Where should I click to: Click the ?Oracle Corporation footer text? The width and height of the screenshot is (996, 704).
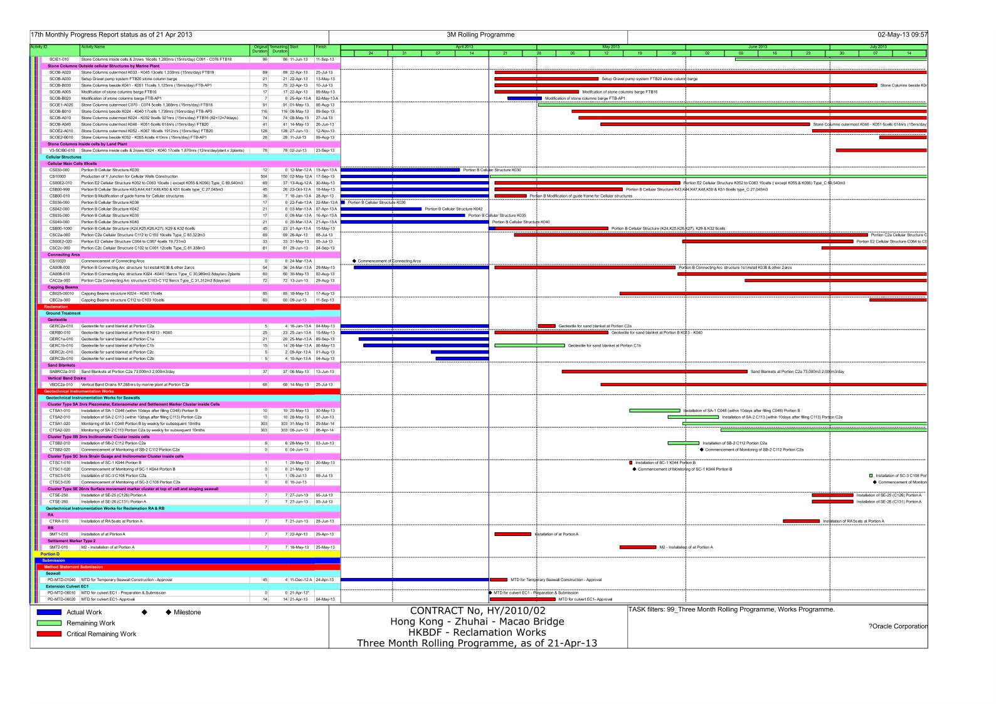coord(898,626)
